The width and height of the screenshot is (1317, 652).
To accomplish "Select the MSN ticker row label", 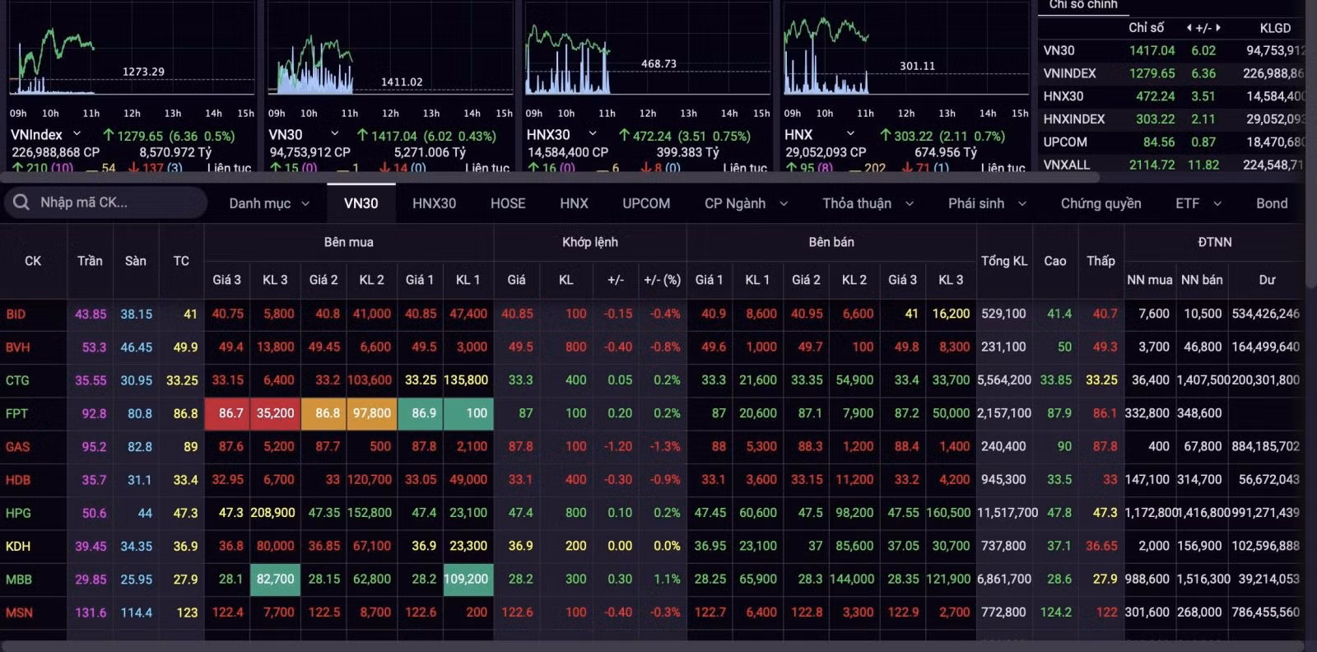I will coord(19,612).
